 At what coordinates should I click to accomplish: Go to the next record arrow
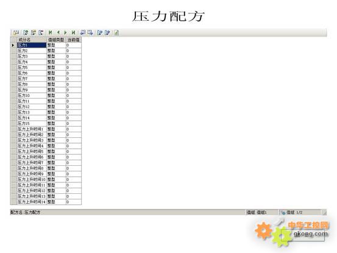pyautogui.click(x=66, y=32)
